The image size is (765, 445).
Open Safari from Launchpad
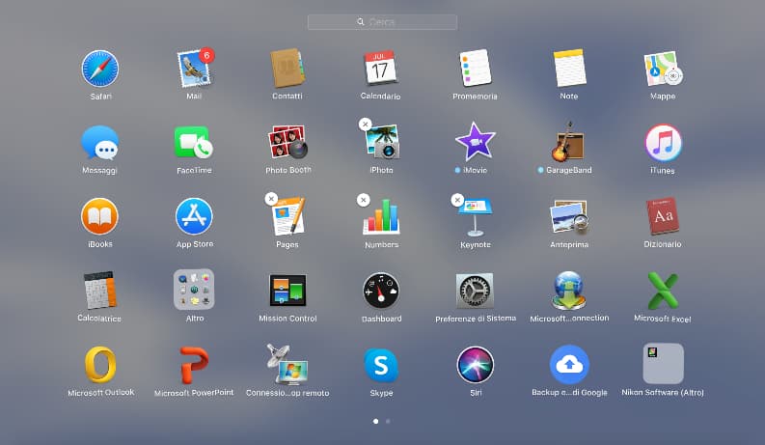(100, 69)
